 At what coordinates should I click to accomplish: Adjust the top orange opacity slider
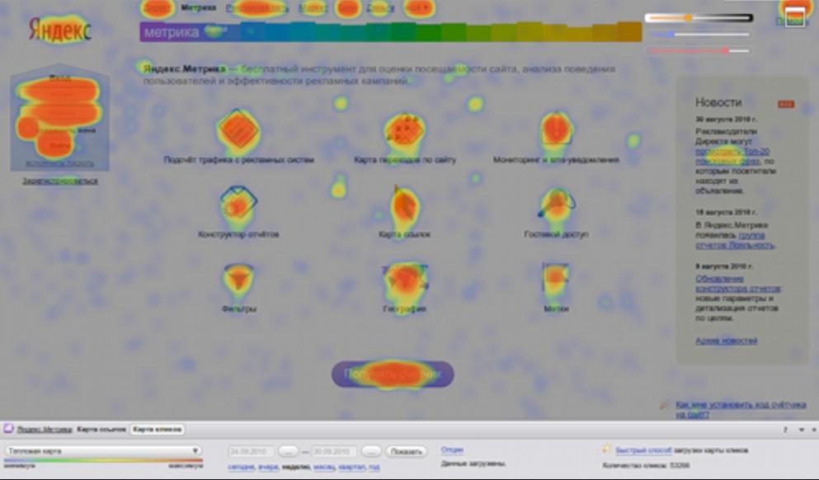[688, 18]
